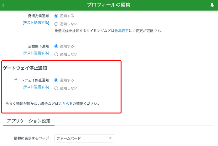
Task: Switch to the アプリケーション設定 tab
Action: [x=29, y=121]
